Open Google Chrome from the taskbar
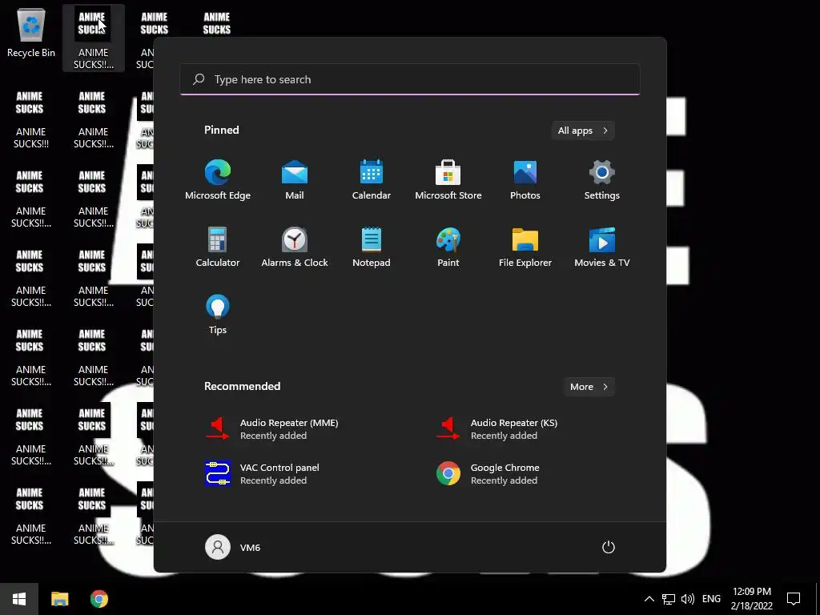 point(98,599)
